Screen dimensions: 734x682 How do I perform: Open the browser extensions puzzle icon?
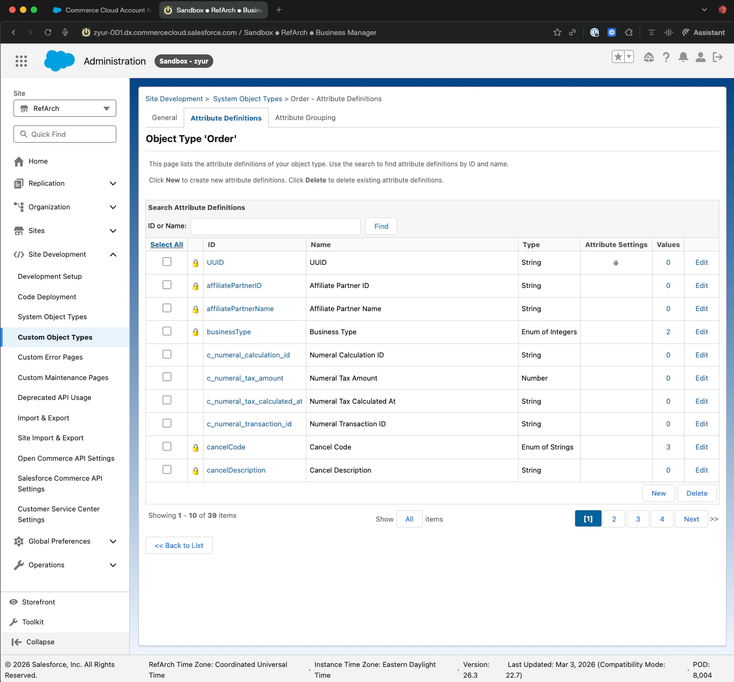628,32
